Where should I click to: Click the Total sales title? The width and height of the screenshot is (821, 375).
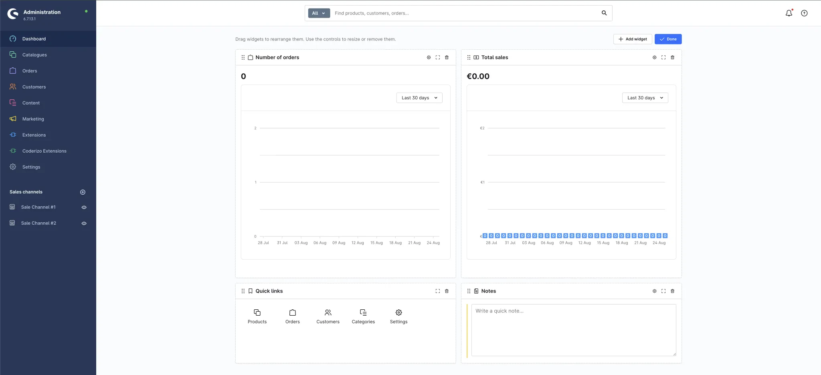tap(495, 57)
